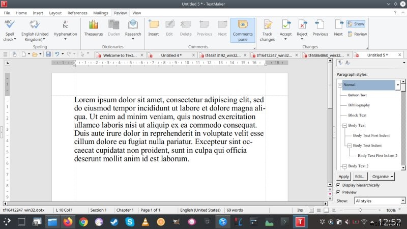Click the Research globe icon
Screen dimensions: 407x229
tap(133, 24)
